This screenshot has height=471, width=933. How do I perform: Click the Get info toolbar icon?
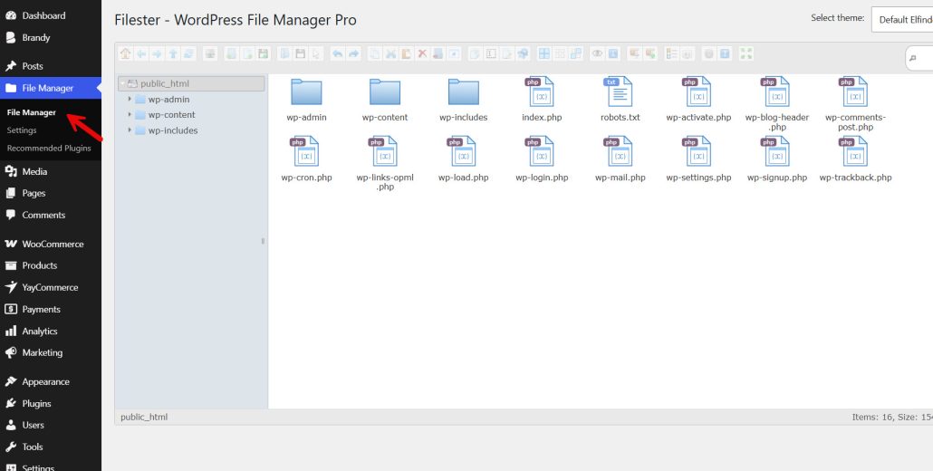point(612,53)
